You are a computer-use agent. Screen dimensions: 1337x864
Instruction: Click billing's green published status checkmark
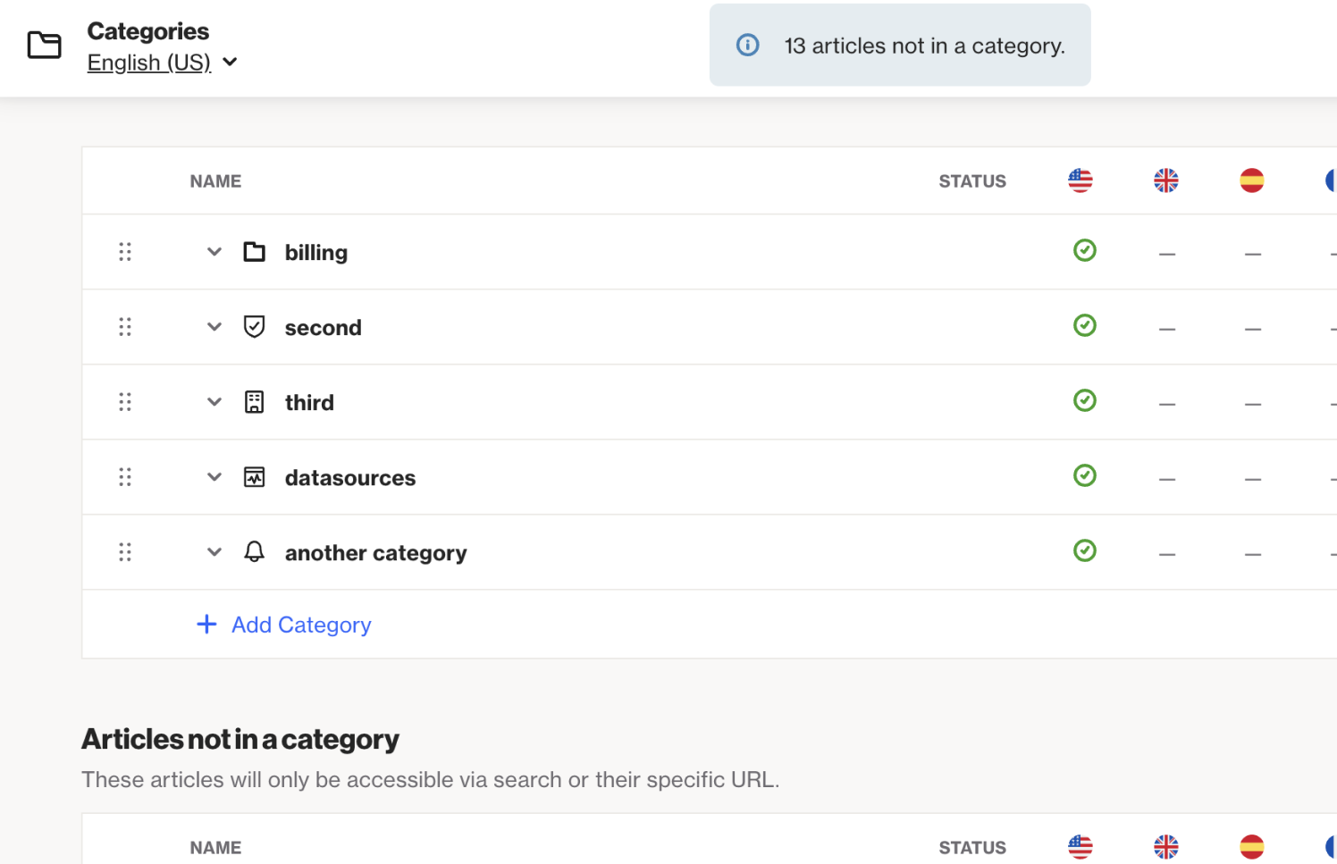click(x=1085, y=250)
